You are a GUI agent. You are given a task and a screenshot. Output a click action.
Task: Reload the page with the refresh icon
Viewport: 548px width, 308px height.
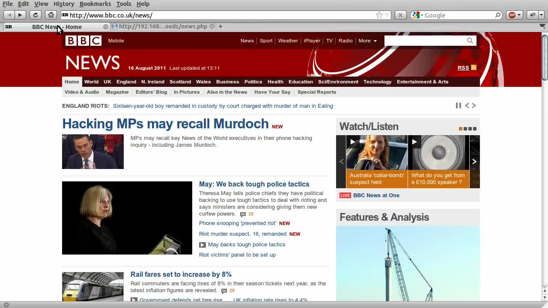coord(36,15)
